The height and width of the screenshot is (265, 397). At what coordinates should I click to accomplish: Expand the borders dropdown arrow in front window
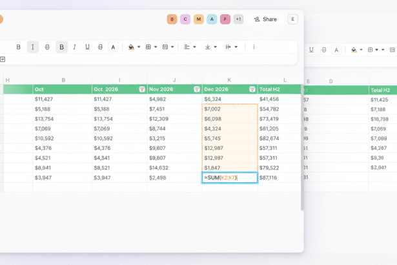pos(156,47)
